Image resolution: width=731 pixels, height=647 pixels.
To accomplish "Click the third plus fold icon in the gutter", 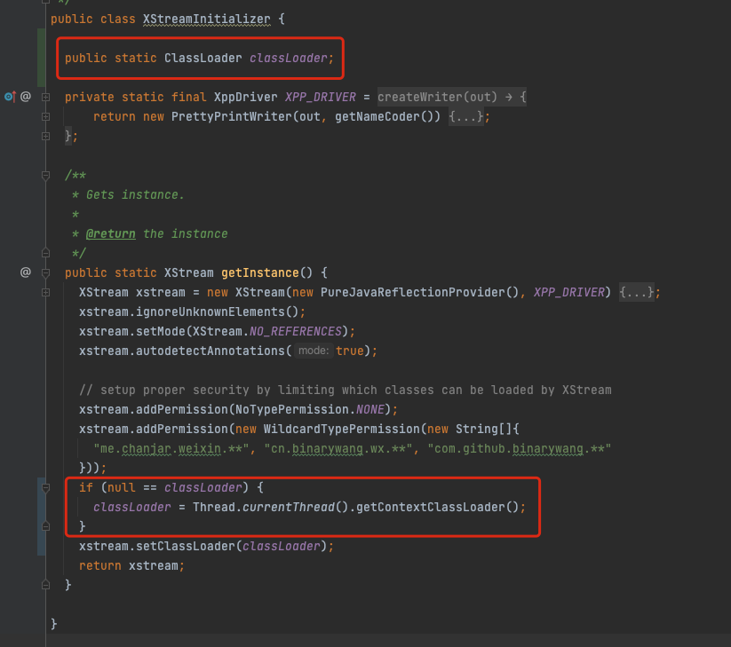I will click(45, 135).
